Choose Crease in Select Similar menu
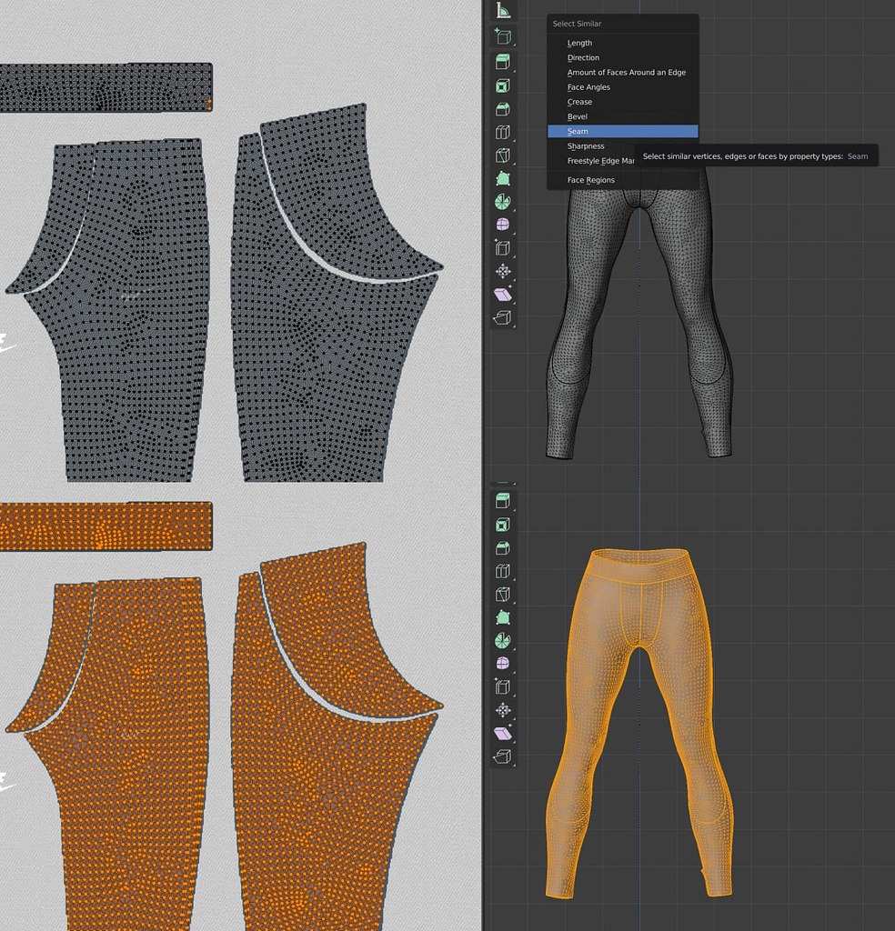This screenshot has height=931, width=895. (622, 102)
